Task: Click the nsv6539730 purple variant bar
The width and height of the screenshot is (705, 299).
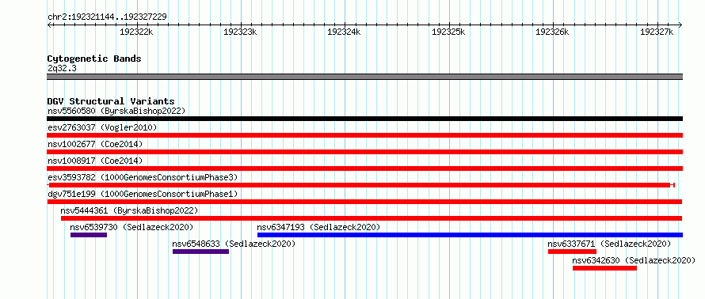Action: coord(89,235)
